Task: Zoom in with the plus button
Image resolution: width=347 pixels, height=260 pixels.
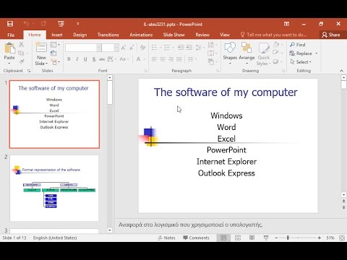Action: pos(320,238)
